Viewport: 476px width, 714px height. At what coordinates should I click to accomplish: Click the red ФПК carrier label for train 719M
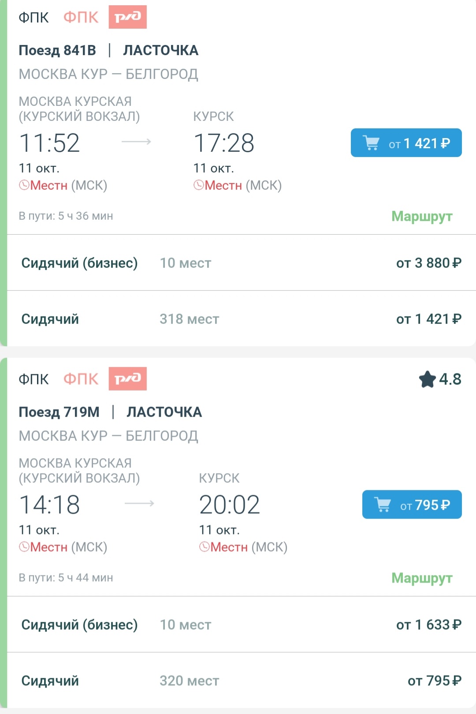pyautogui.click(x=81, y=379)
